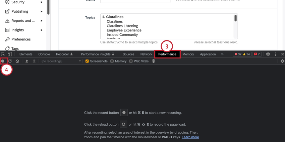Open DevTools settings gear icon

tap(268, 54)
